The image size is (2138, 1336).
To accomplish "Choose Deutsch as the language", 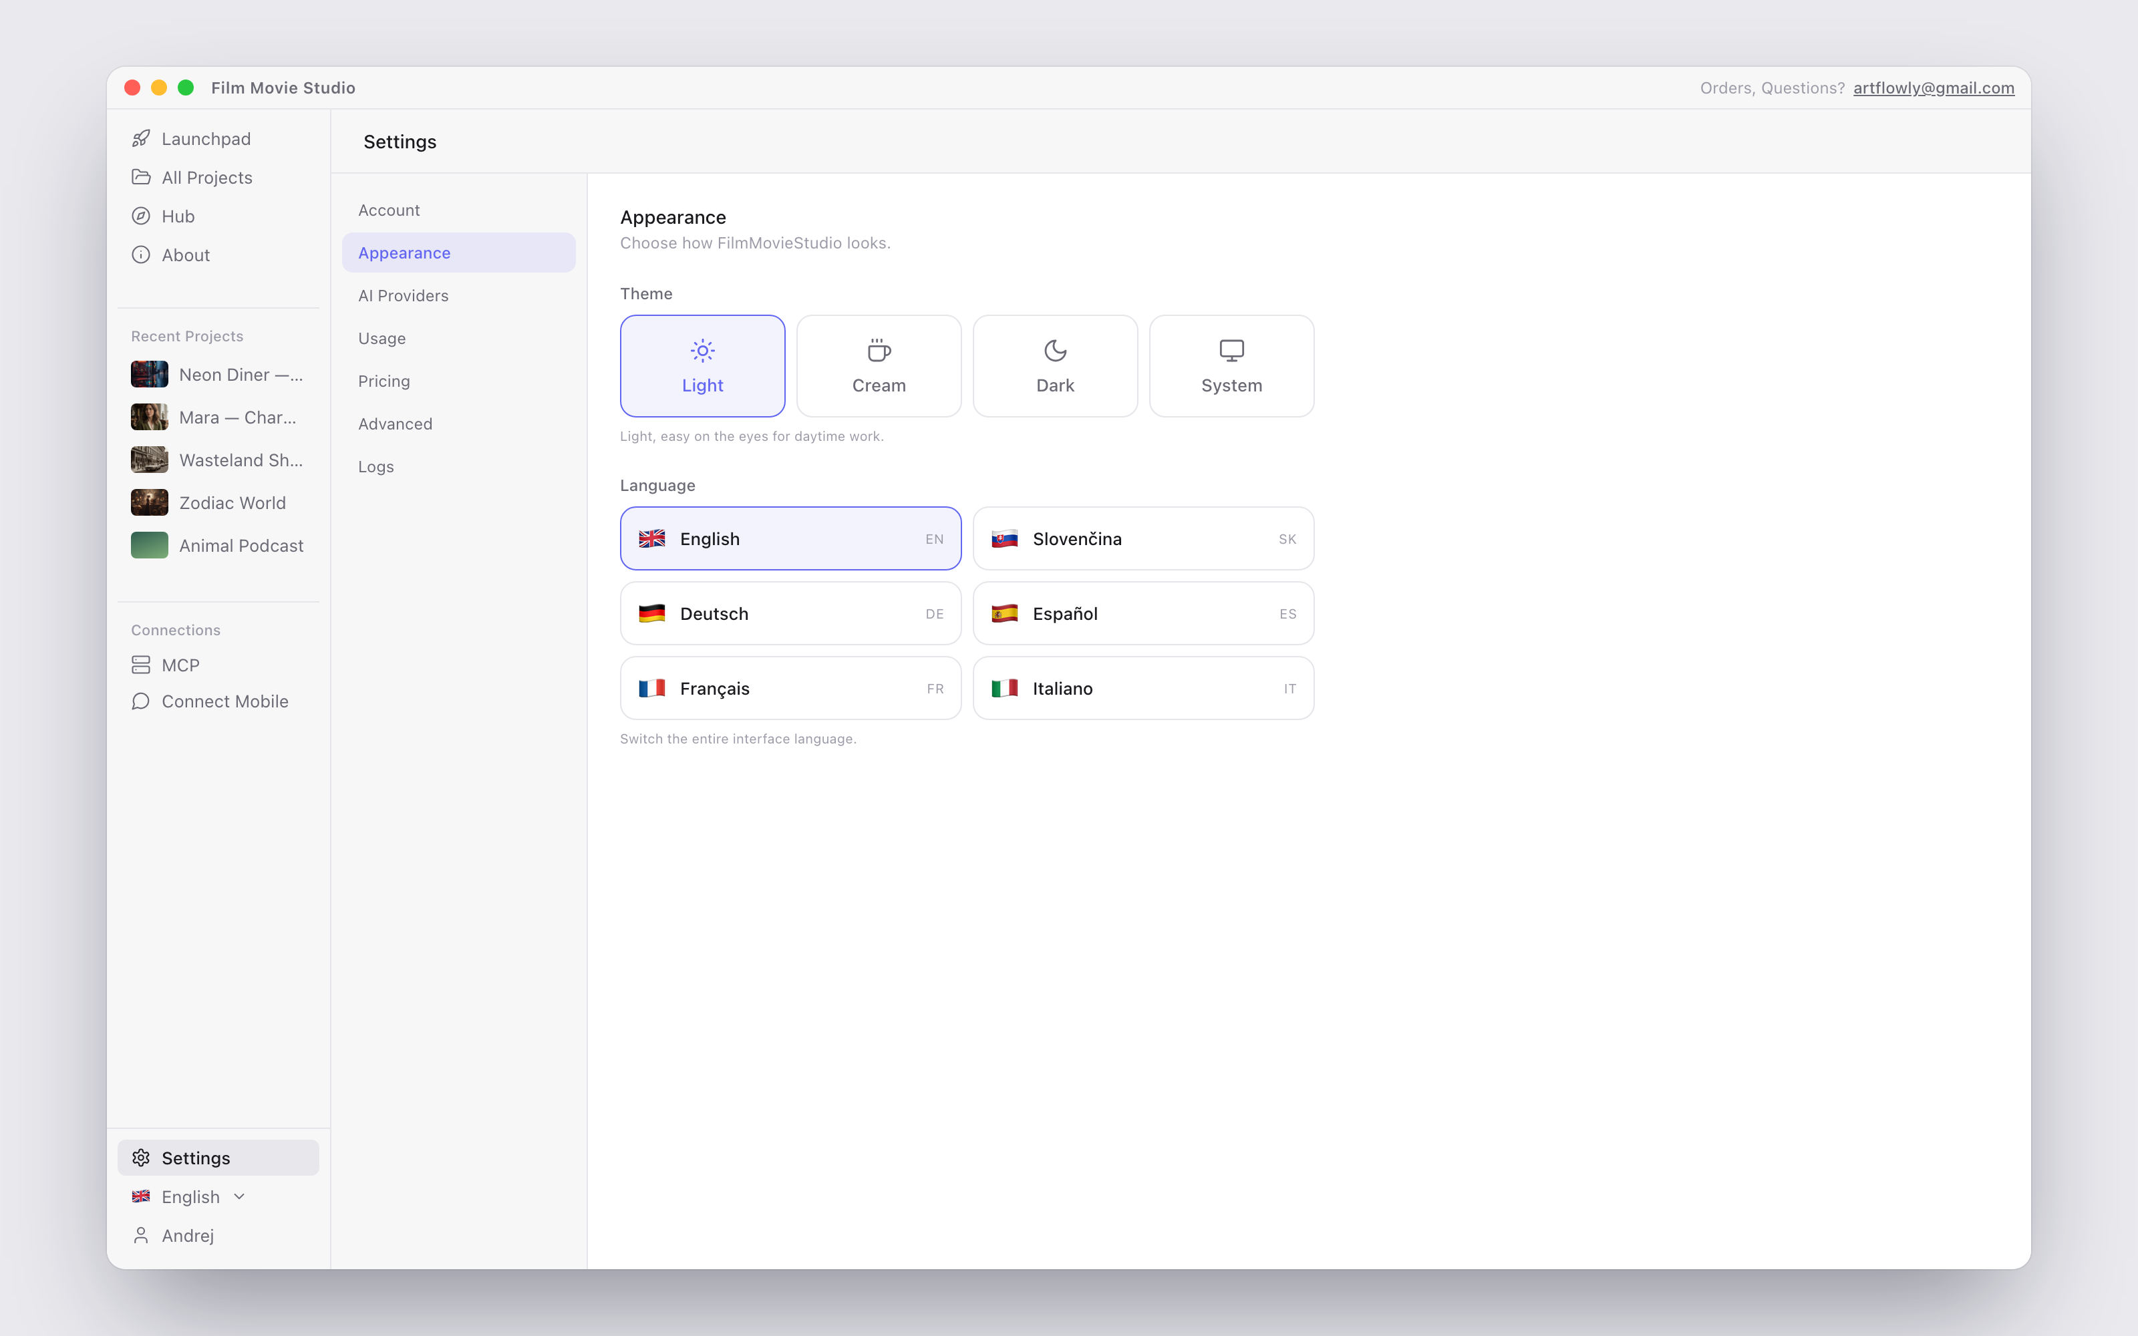I will [790, 613].
